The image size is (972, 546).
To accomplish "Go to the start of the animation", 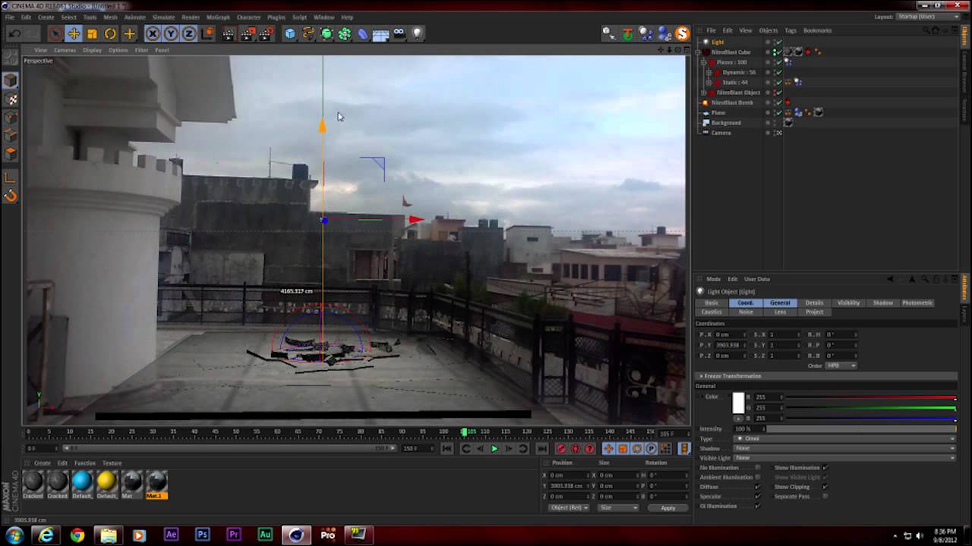I will pyautogui.click(x=447, y=449).
